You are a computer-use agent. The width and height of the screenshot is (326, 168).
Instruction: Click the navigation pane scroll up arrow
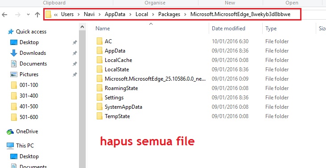click(x=82, y=27)
